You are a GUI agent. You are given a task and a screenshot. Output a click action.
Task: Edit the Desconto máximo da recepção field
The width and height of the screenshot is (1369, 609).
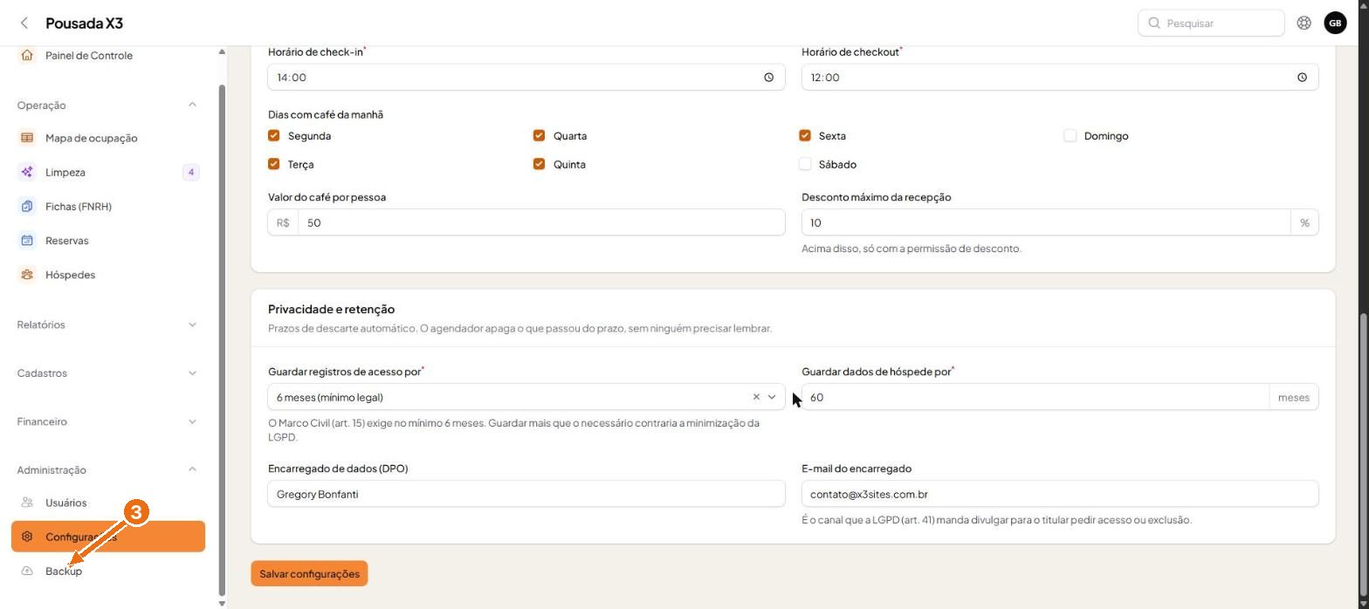tap(1046, 222)
